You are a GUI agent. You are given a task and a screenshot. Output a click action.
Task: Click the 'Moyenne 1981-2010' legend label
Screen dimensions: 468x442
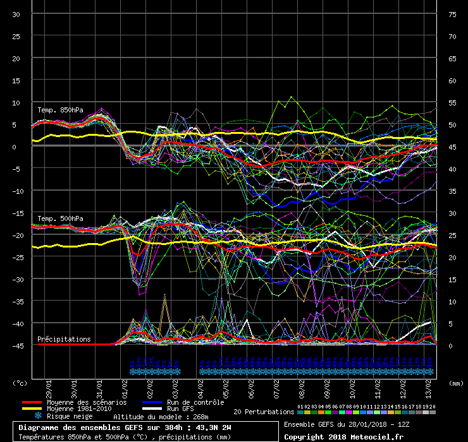pos(79,409)
